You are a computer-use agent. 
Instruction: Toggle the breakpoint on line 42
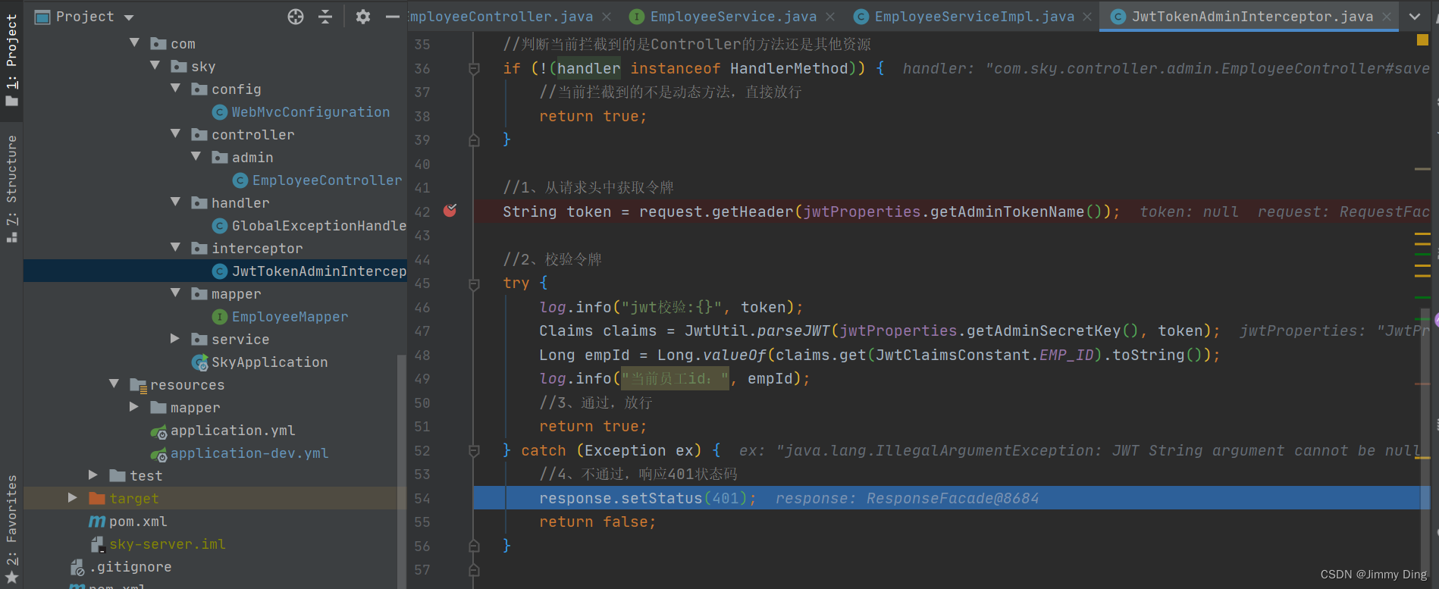450,211
